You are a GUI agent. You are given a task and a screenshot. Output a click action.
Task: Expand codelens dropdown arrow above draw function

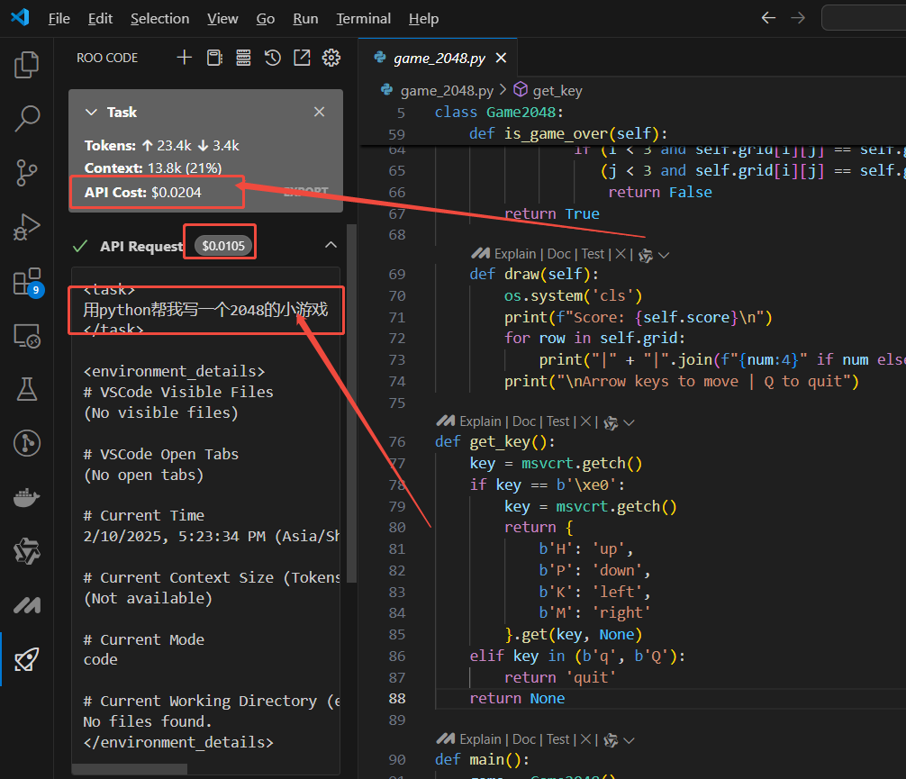point(665,255)
